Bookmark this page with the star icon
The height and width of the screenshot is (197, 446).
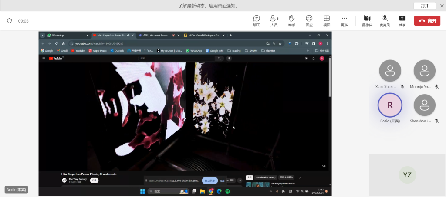point(280,43)
